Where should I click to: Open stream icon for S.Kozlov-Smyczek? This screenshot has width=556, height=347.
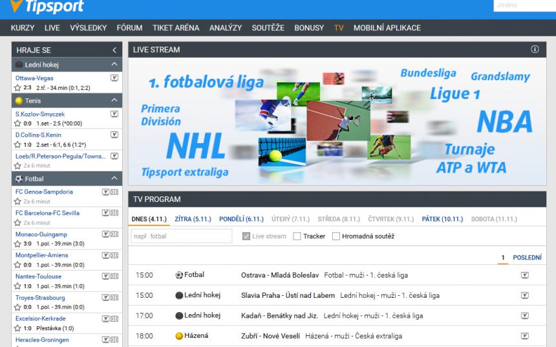tap(114, 114)
